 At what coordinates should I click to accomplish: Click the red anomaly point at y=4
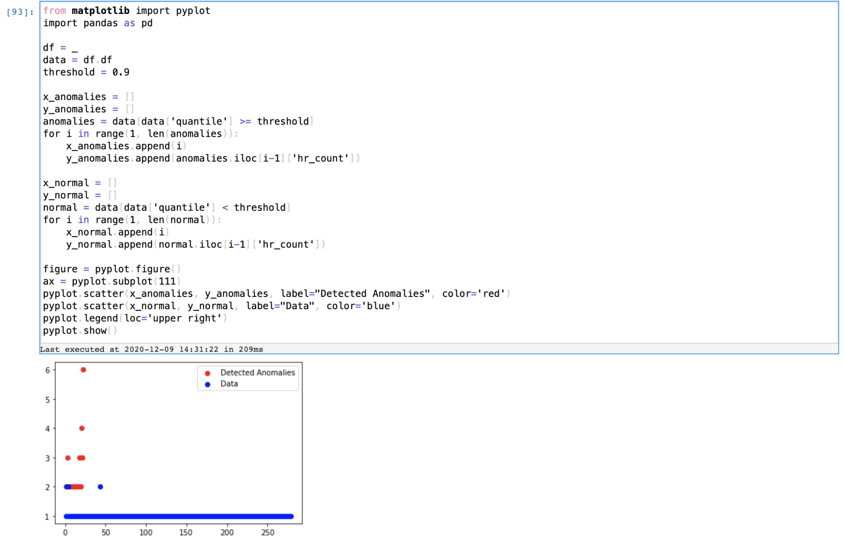click(82, 428)
